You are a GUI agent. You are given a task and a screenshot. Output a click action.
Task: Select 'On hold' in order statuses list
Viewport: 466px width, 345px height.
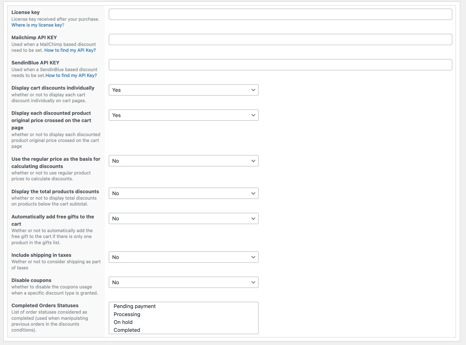pos(123,322)
